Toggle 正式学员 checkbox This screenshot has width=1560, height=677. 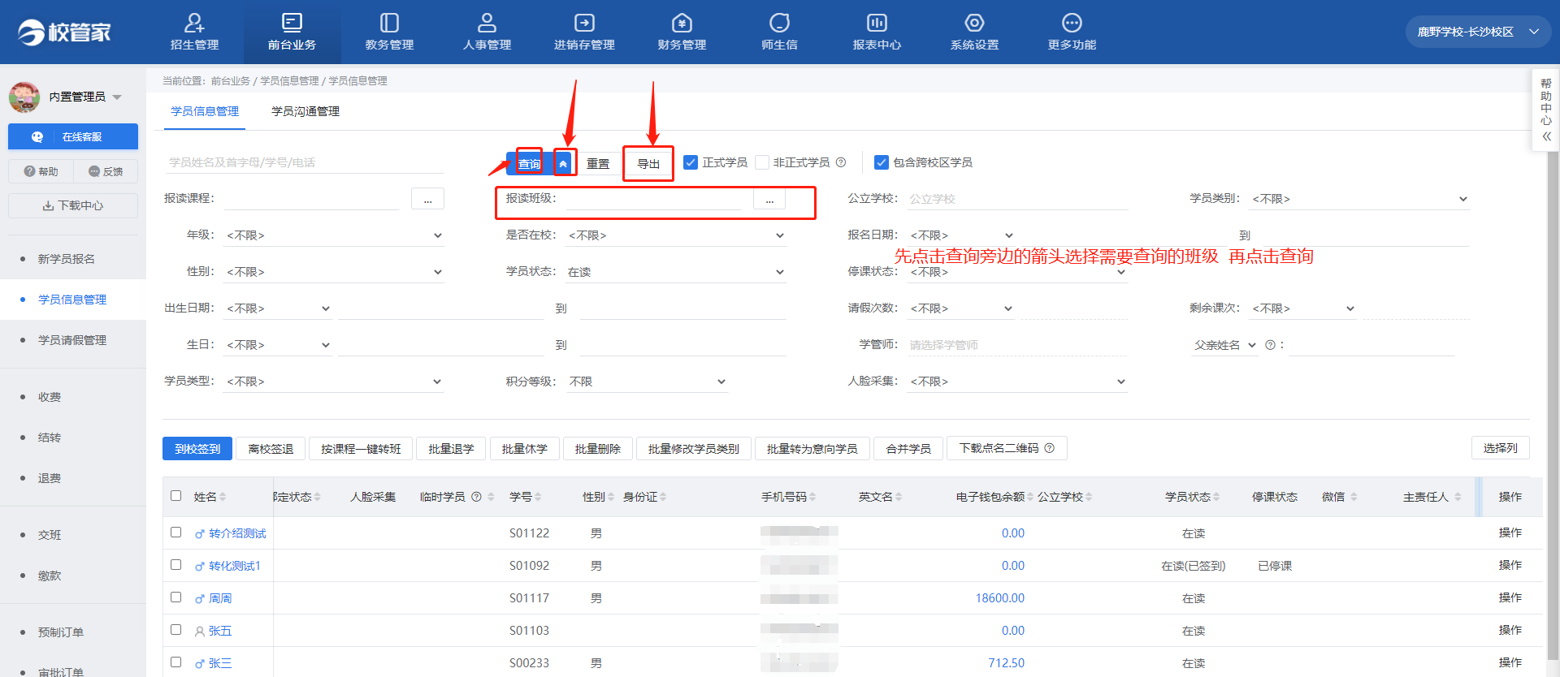(x=691, y=162)
